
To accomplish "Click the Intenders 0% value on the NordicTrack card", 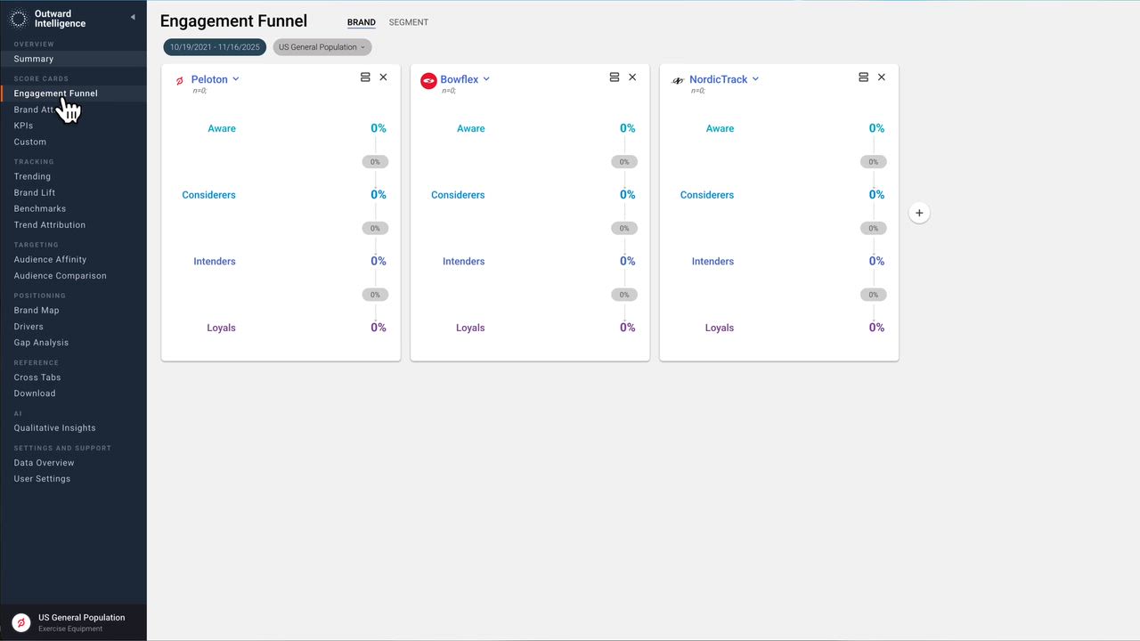I will coord(877,262).
